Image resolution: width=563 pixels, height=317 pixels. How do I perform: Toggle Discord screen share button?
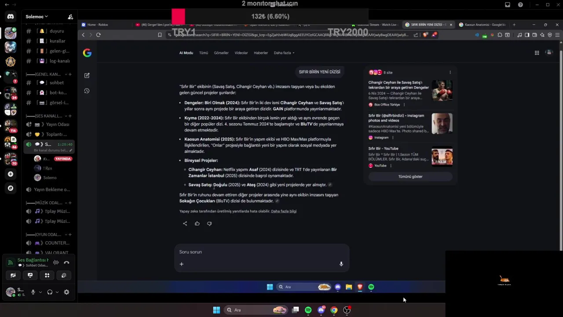[30, 275]
